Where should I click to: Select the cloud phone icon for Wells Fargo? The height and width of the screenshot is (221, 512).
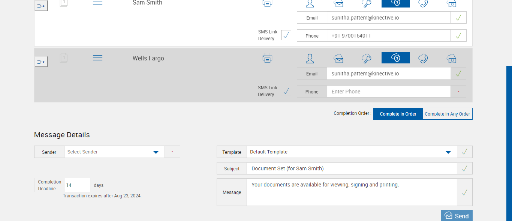coord(423,58)
